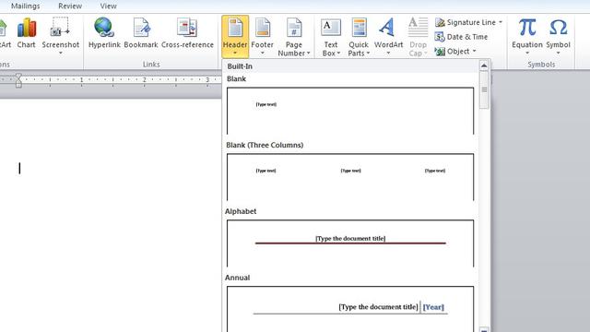
Task: Switch to the View tab
Action: pyautogui.click(x=109, y=6)
